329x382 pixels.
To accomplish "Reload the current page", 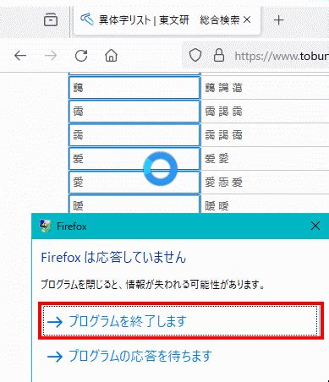I will point(81,56).
